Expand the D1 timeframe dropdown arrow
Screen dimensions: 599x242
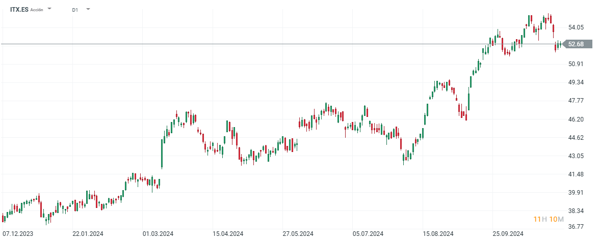[88, 9]
